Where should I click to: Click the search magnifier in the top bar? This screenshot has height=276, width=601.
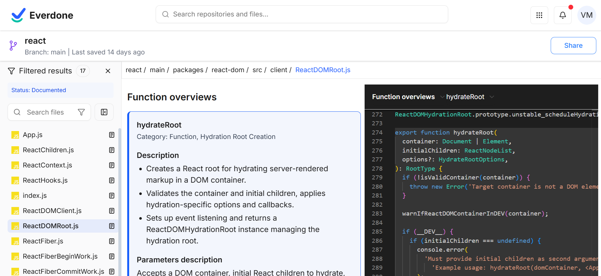point(166,14)
